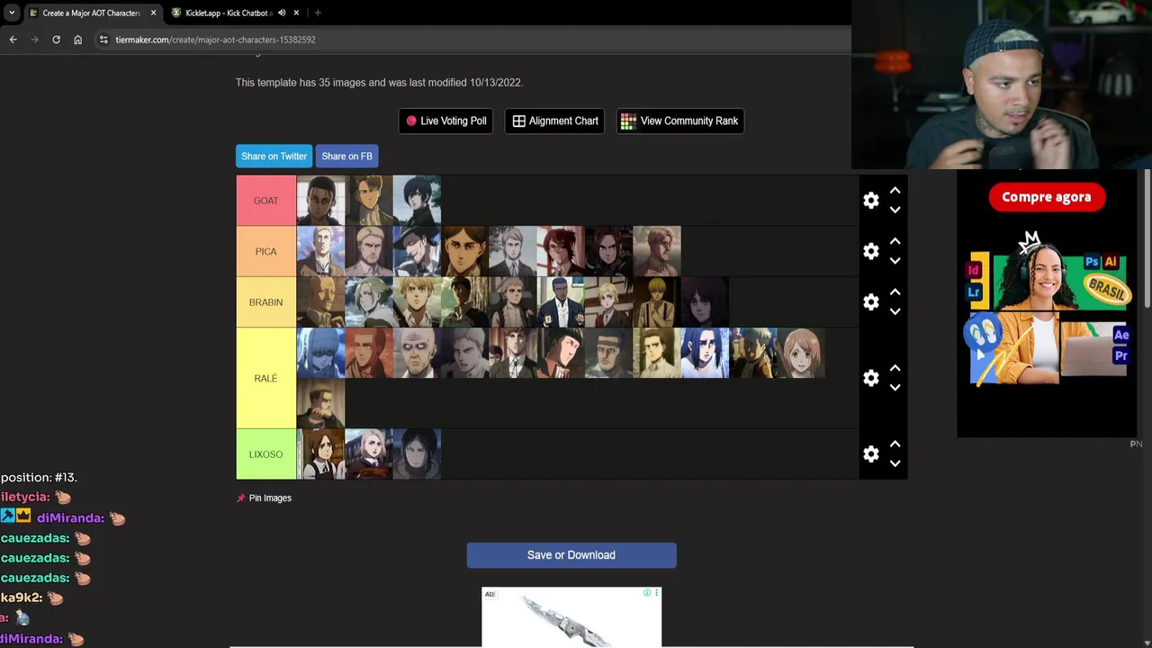1152x648 pixels.
Task: Close the Major AOT Characters tab
Action: (153, 13)
